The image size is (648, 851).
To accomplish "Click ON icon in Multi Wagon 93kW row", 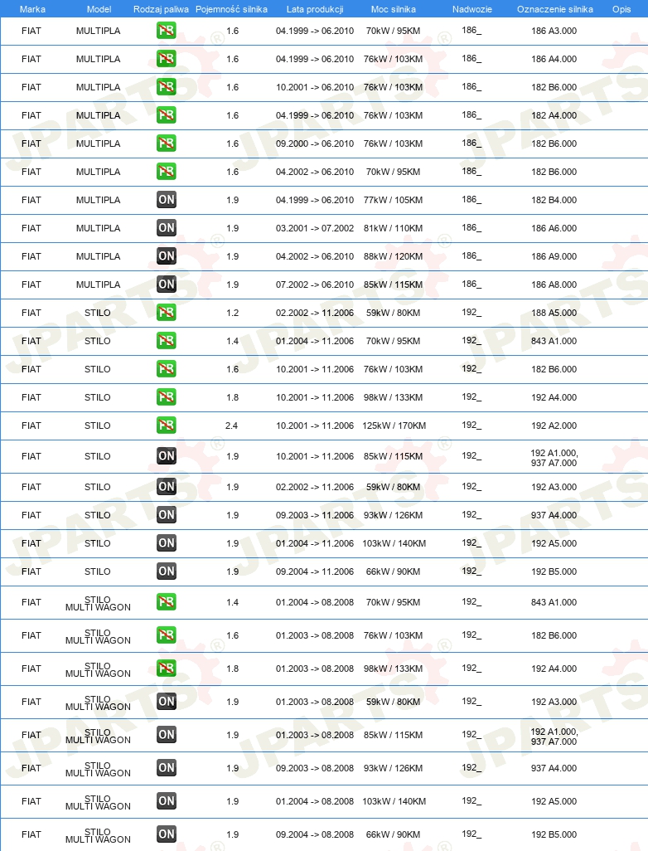I will (166, 768).
